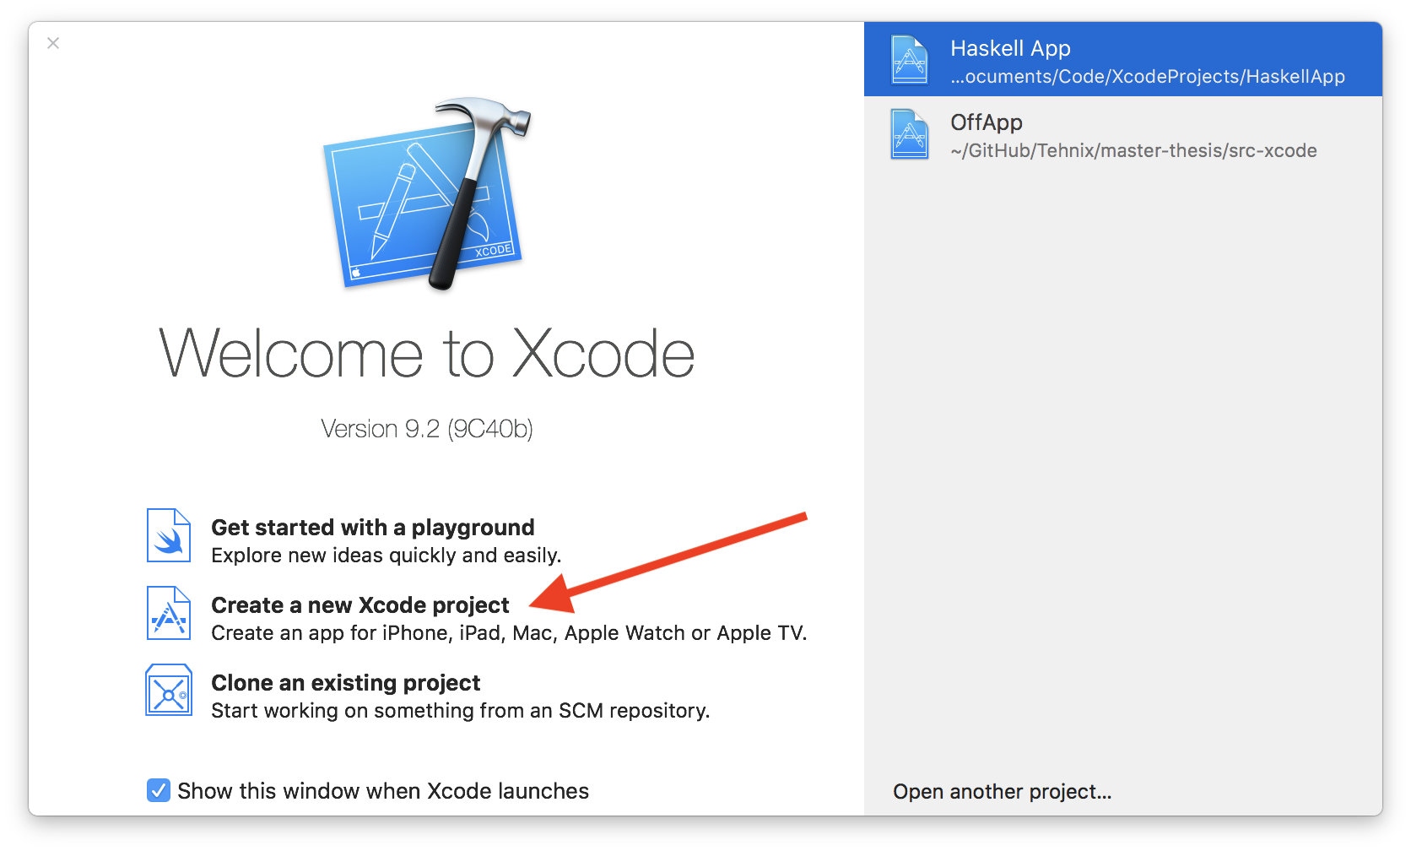Screen dimensions: 1411x851
Task: Click 'Explore new ideas quickly and easily' text
Action: pos(386,556)
